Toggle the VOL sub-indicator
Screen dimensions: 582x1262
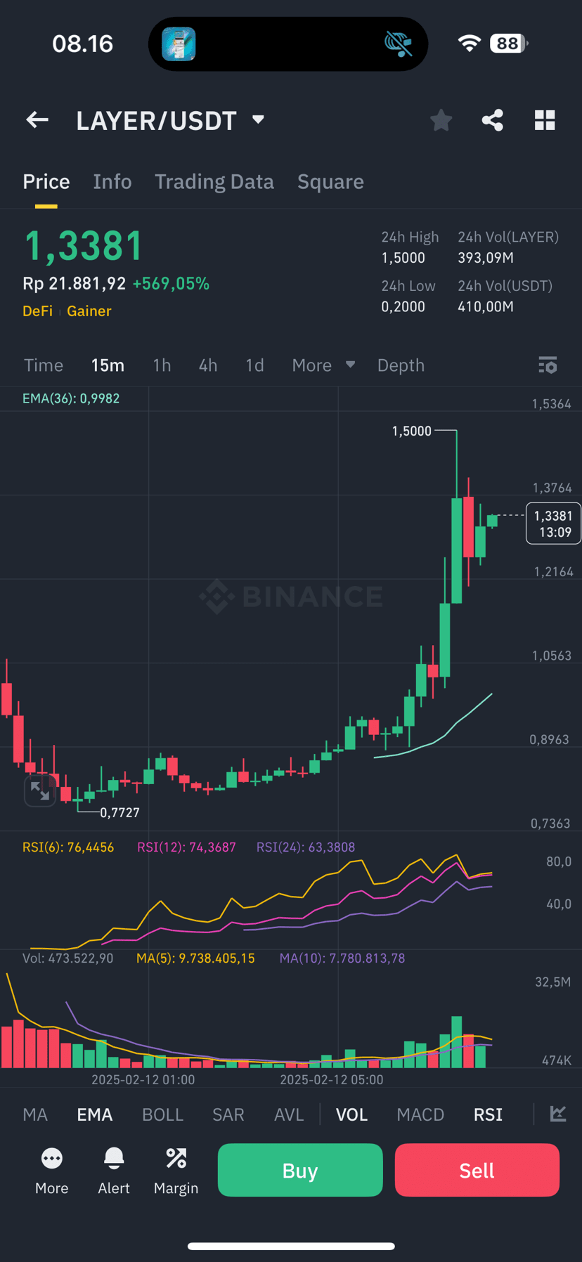[351, 1114]
